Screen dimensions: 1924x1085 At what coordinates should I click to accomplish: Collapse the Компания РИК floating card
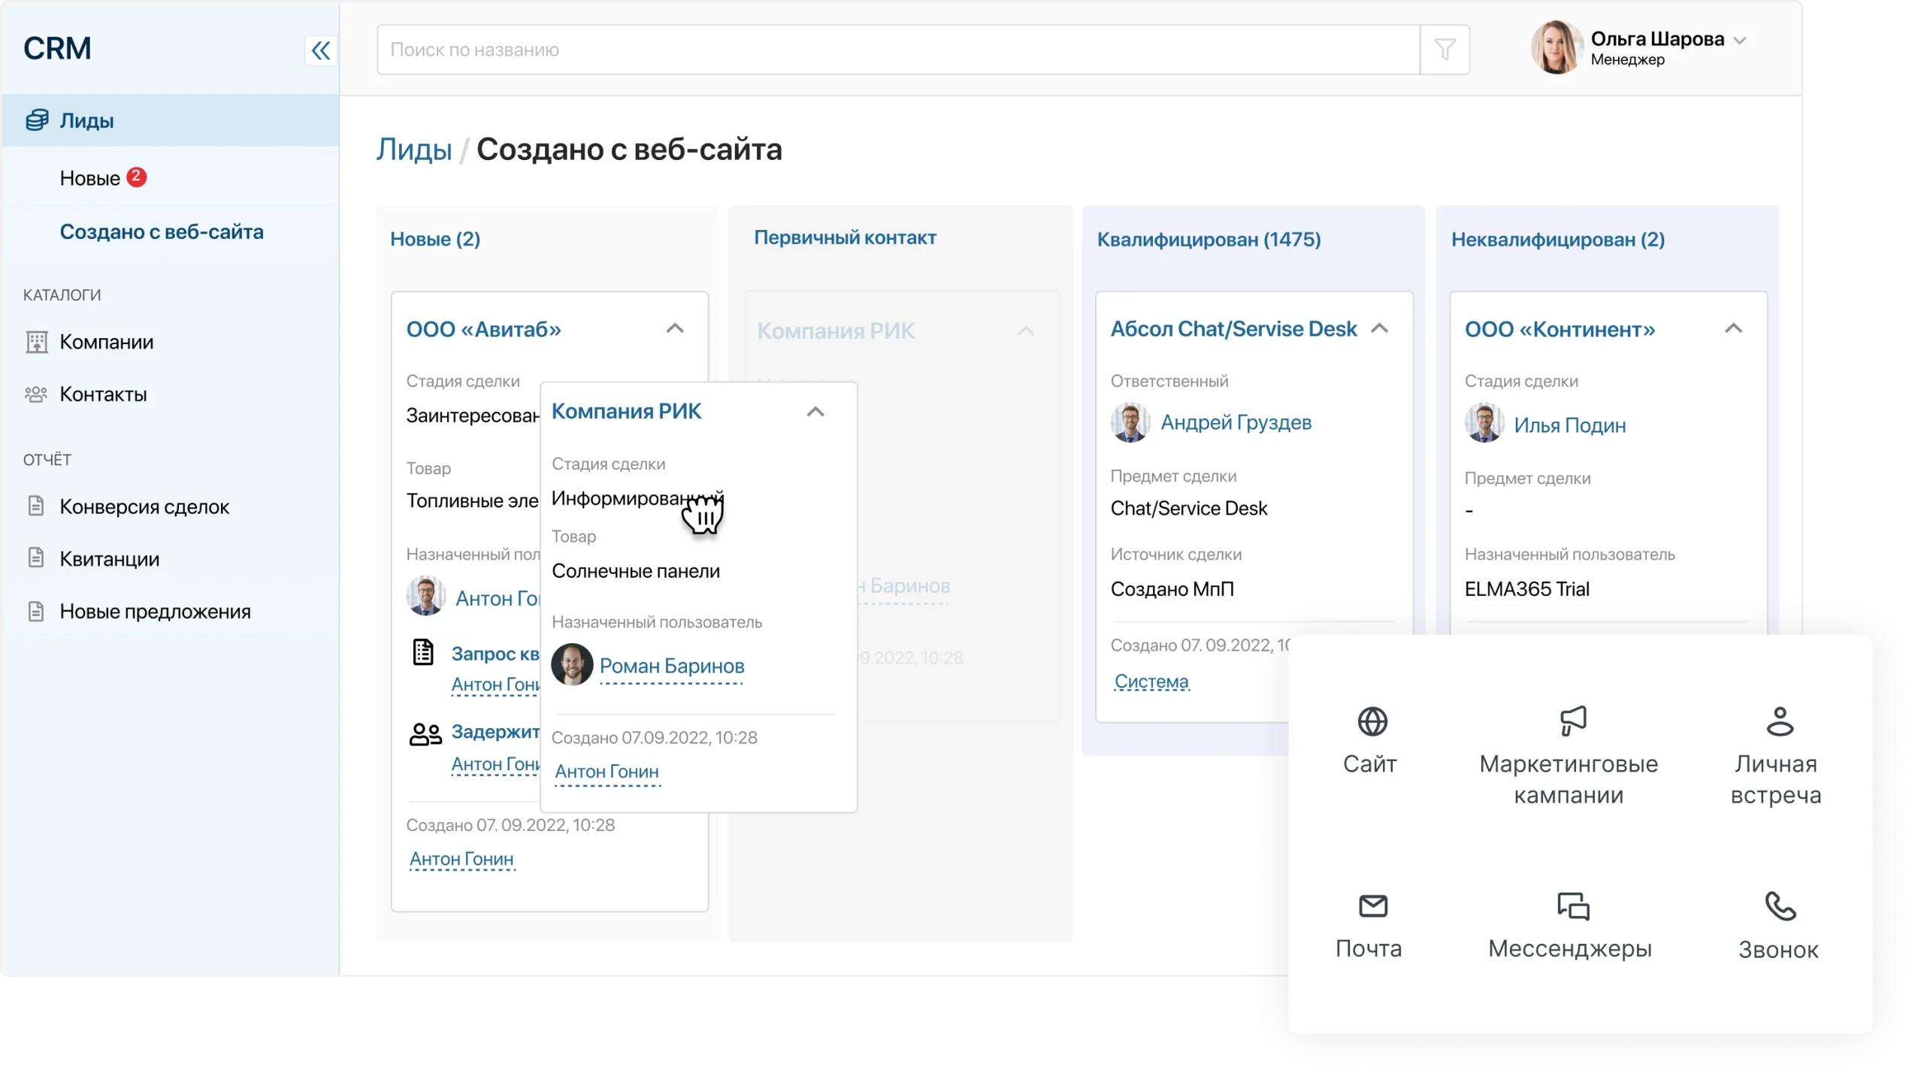click(815, 412)
